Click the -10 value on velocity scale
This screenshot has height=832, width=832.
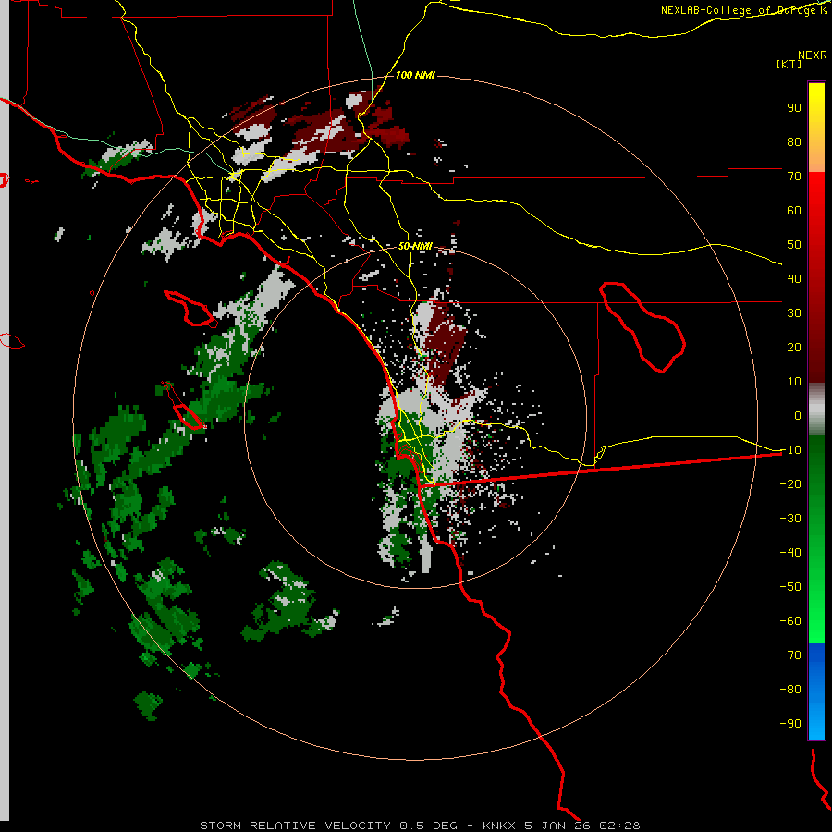point(790,450)
